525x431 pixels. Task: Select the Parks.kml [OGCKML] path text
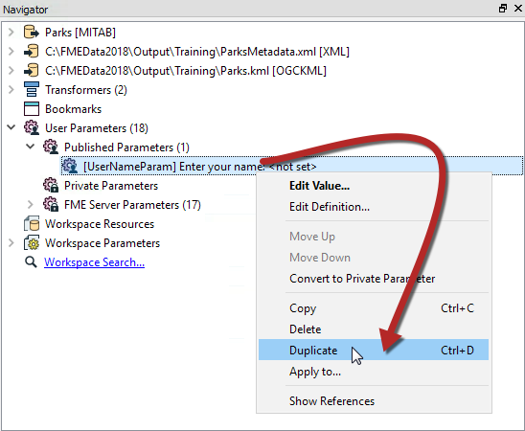coord(186,71)
